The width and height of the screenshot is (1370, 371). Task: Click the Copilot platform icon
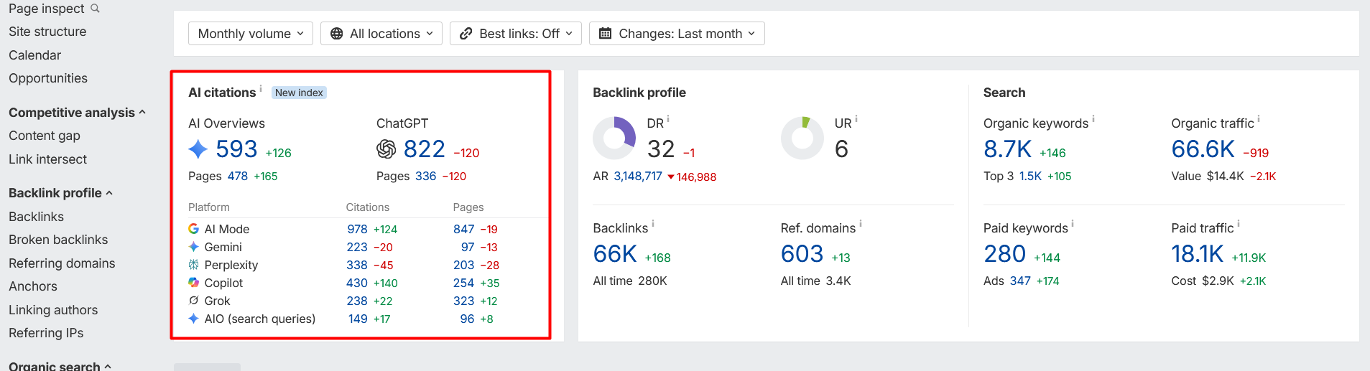(193, 283)
